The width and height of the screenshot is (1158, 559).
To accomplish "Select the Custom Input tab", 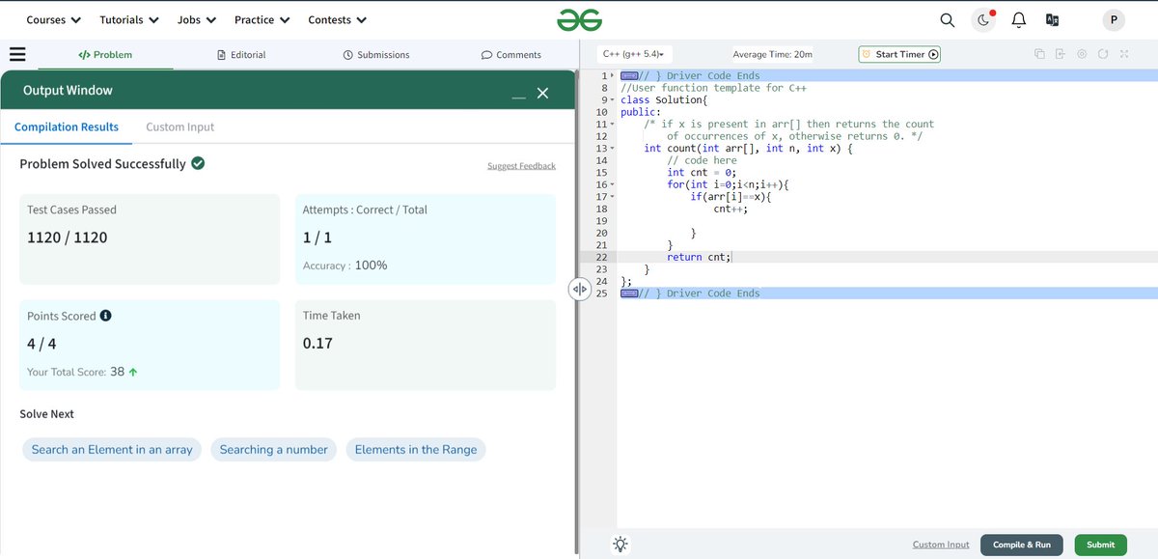I will coord(180,126).
